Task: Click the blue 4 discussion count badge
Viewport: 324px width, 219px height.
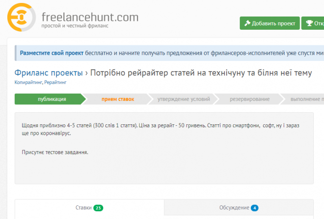Action: tap(254, 208)
